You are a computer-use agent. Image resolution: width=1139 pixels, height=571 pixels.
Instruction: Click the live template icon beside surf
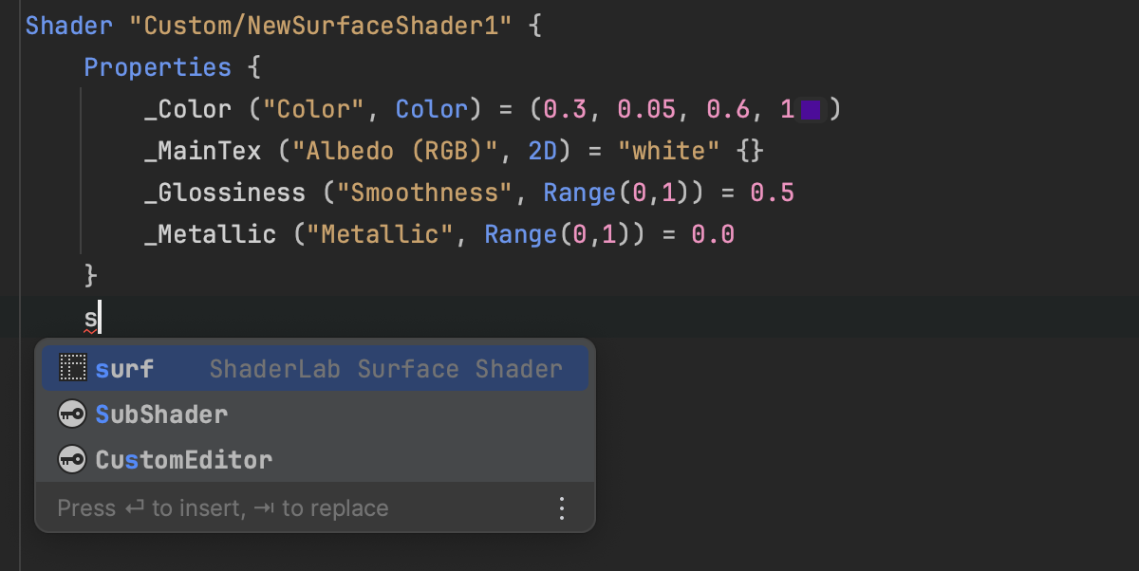72,369
